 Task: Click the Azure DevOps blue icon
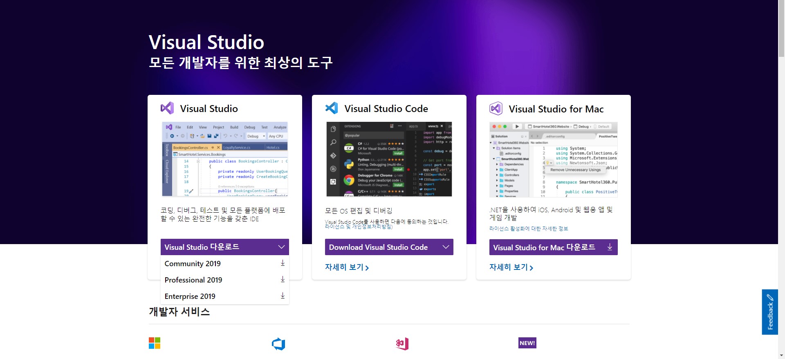(278, 344)
